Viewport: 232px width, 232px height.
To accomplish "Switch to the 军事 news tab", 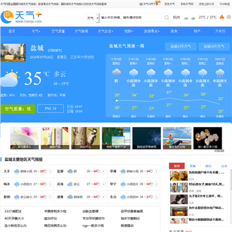I will pyautogui.click(x=193, y=166).
